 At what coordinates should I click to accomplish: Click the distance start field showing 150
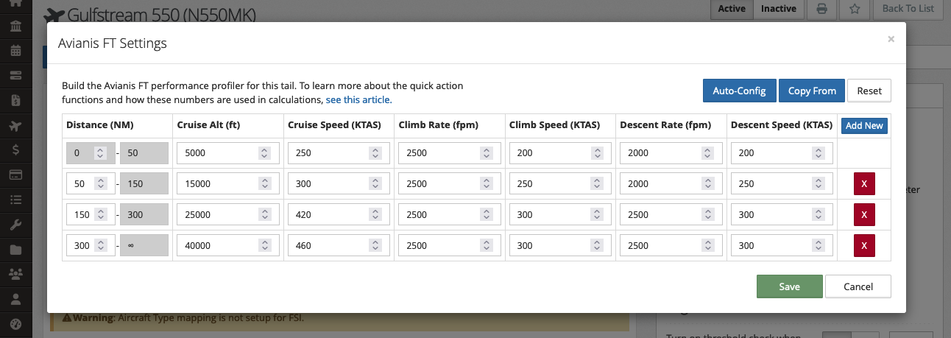tap(91, 215)
